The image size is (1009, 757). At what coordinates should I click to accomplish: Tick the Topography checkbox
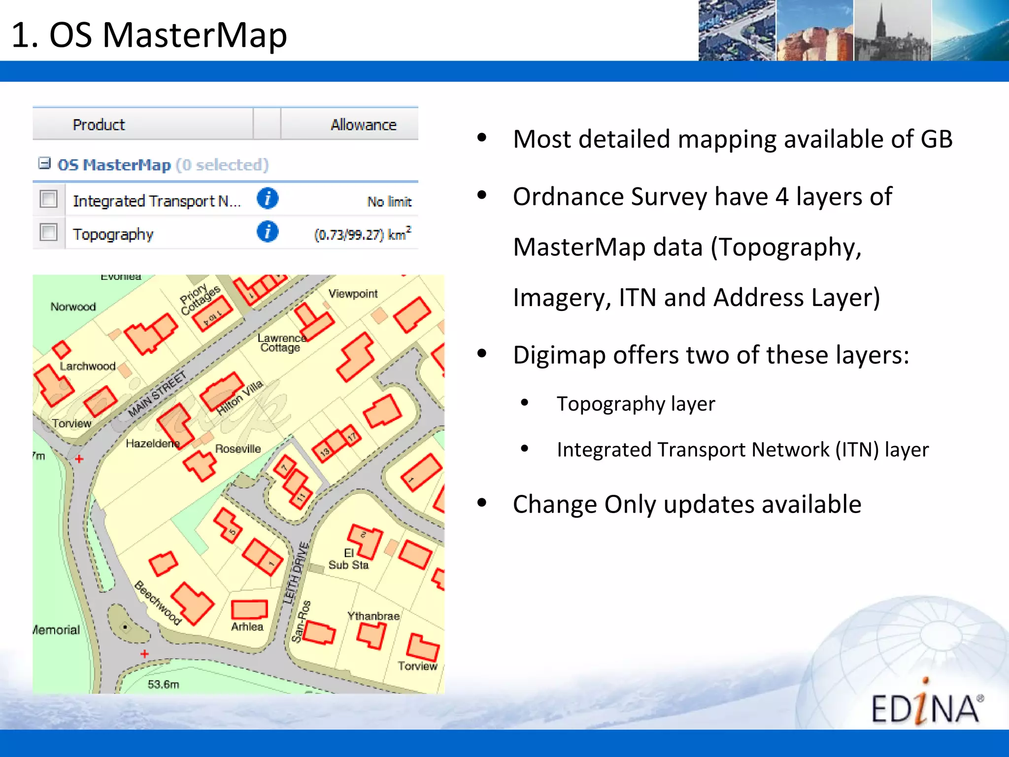48,232
